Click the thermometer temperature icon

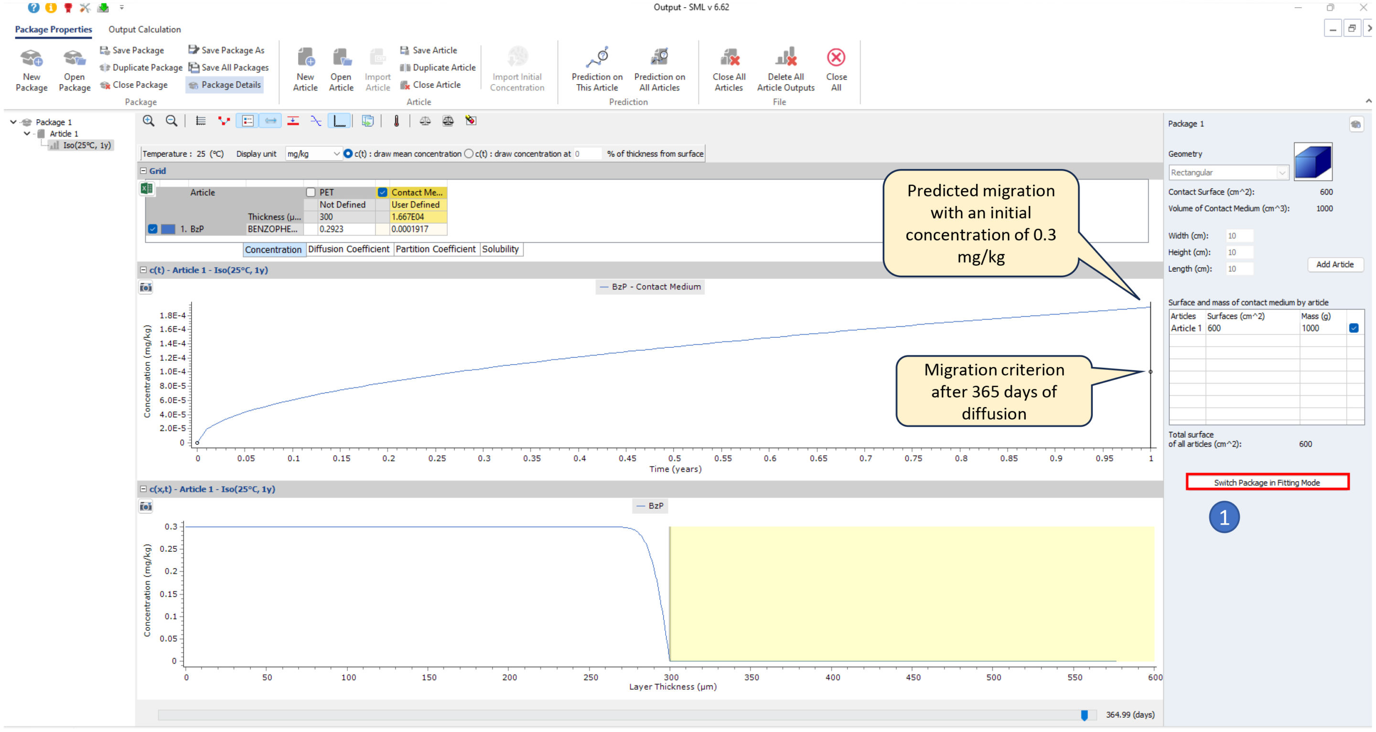397,121
